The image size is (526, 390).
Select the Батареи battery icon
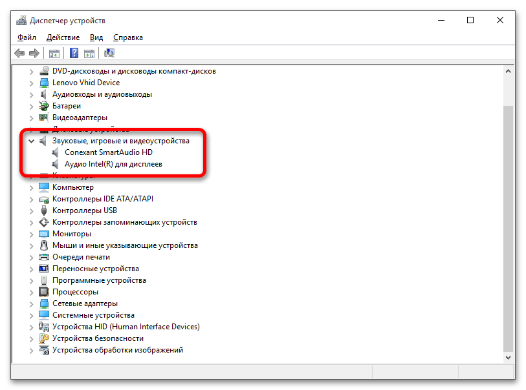click(44, 106)
